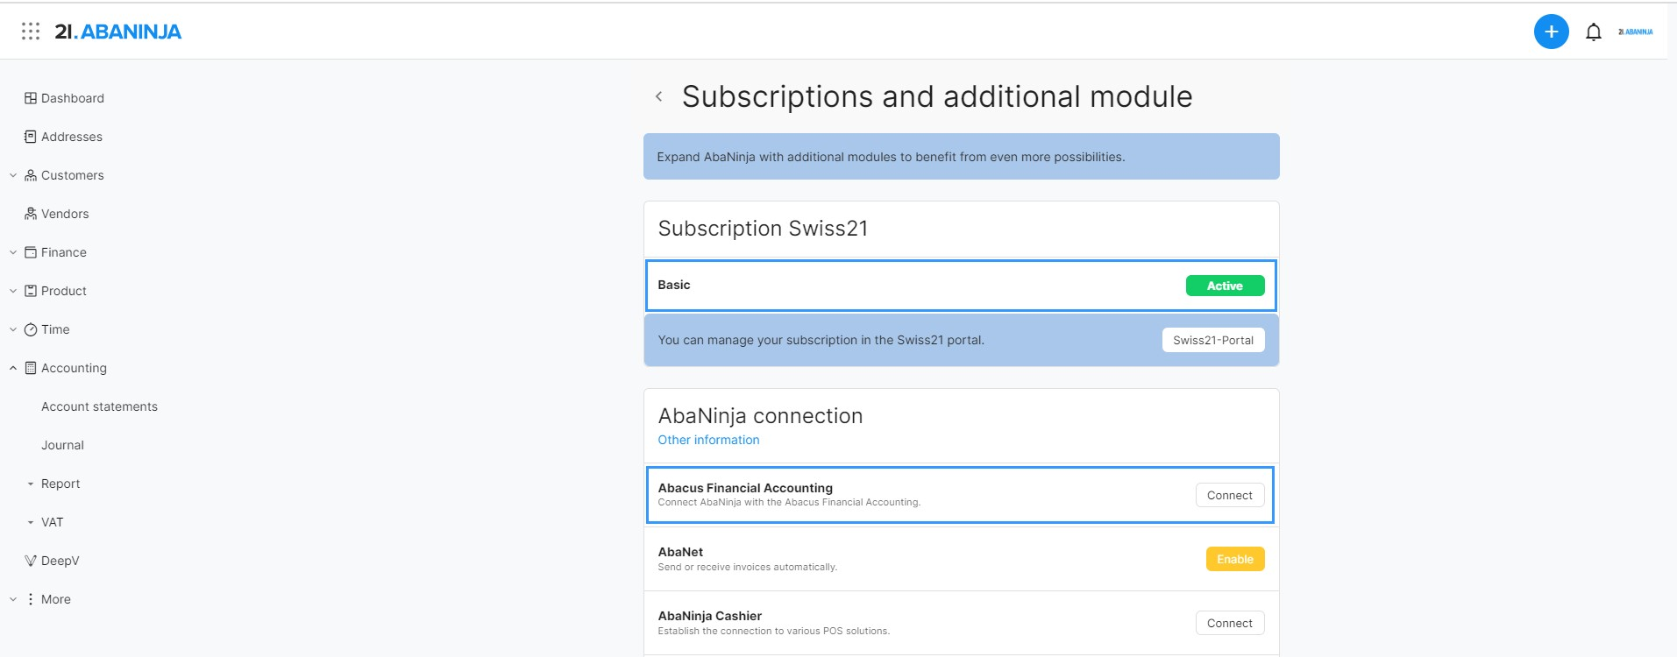Enable the AbaNet module
The image size is (1677, 657).
1235,559
